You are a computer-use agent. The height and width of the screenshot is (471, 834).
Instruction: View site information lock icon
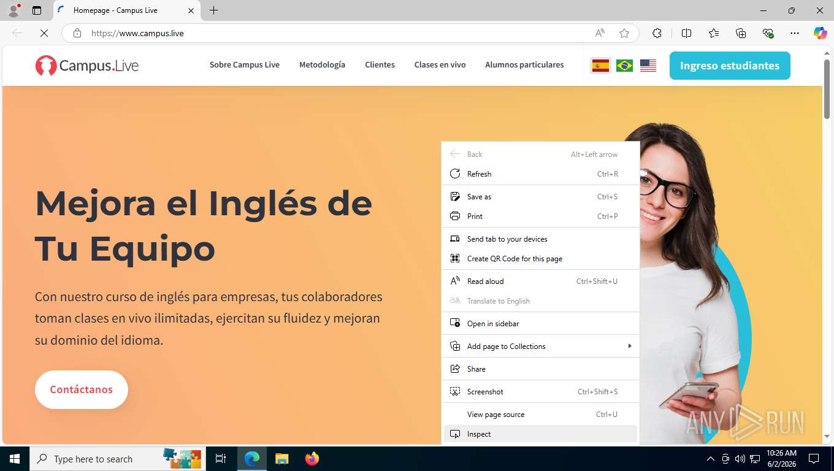[77, 33]
